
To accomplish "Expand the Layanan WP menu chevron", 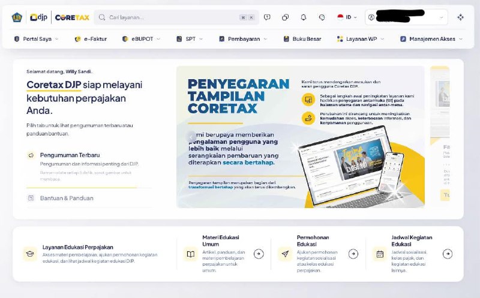I will coord(382,39).
